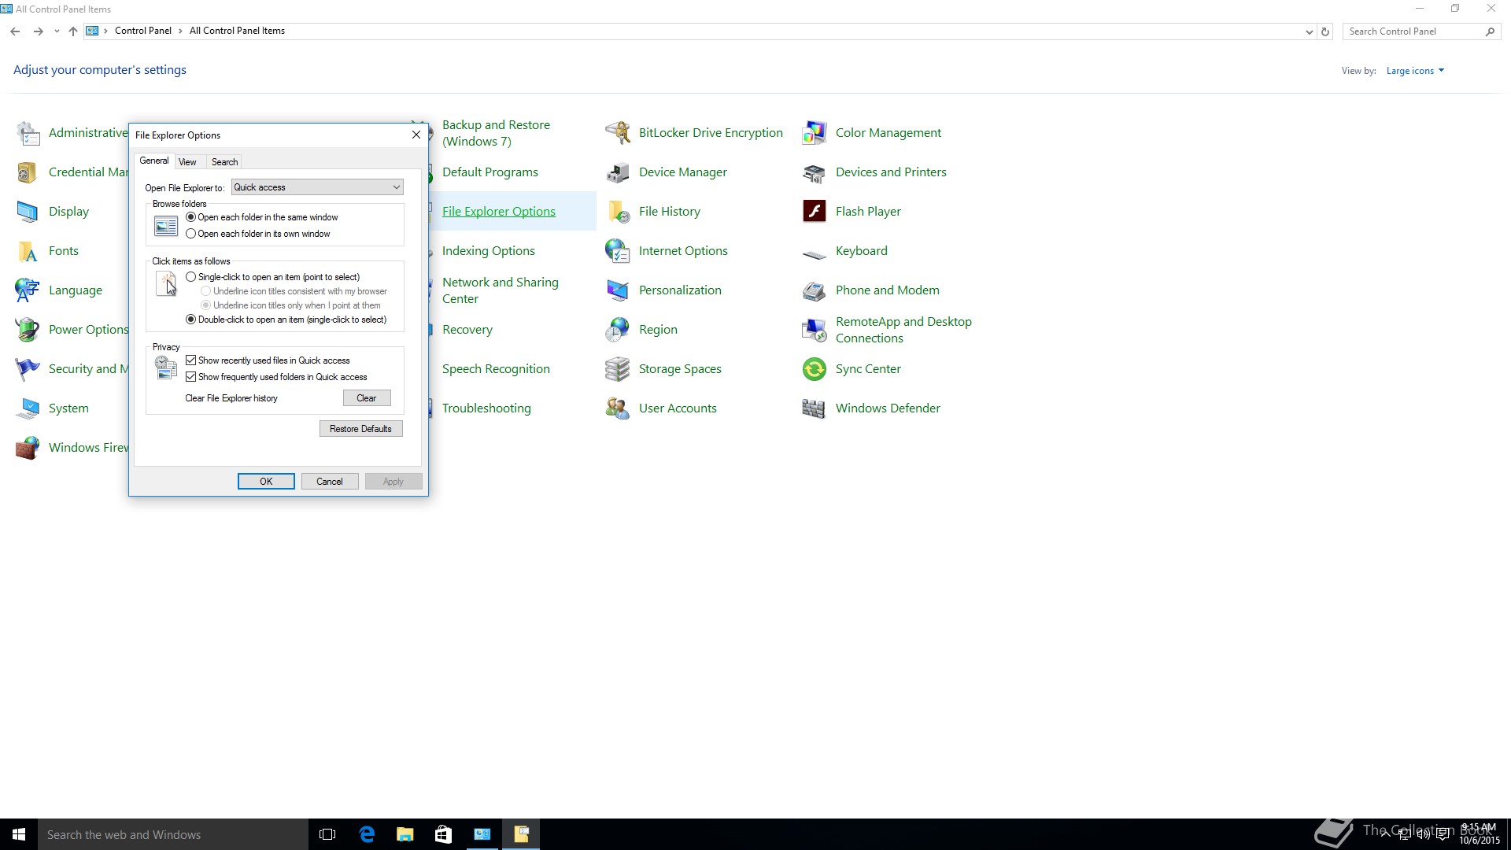Image resolution: width=1511 pixels, height=850 pixels.
Task: Open the Windows Defender icon
Action: [815, 408]
